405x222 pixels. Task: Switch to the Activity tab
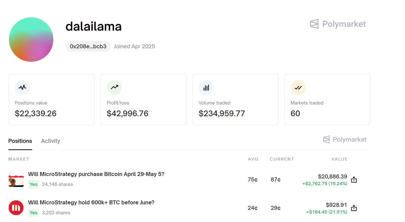(50, 141)
